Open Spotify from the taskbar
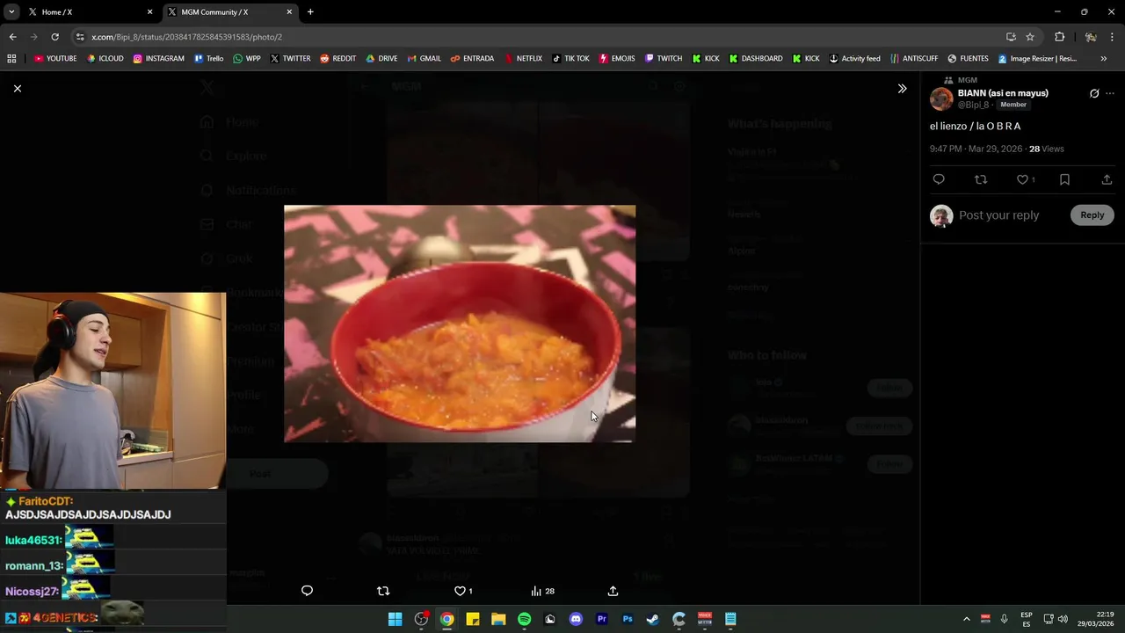Image resolution: width=1125 pixels, height=633 pixels. [525, 619]
